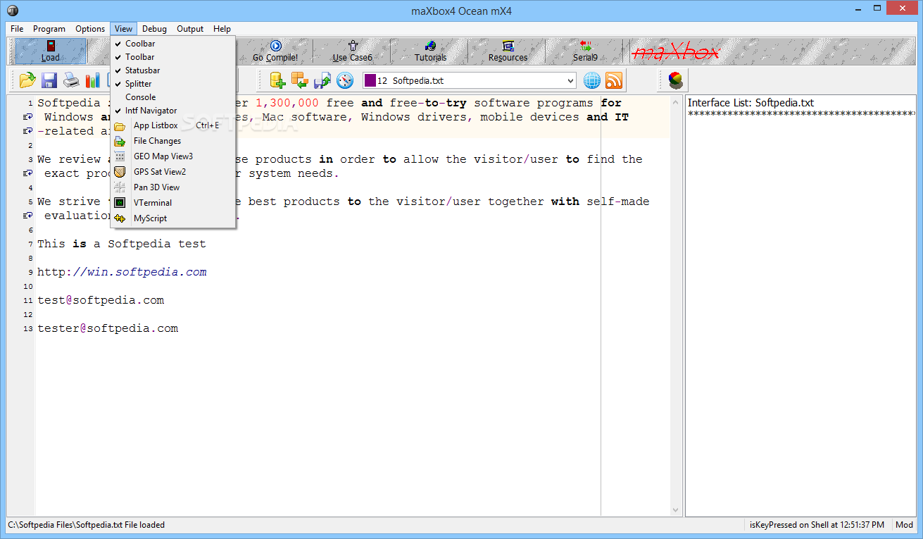Viewport: 923px width, 539px height.
Task: Click the Mod status bar panel
Action: click(x=904, y=525)
